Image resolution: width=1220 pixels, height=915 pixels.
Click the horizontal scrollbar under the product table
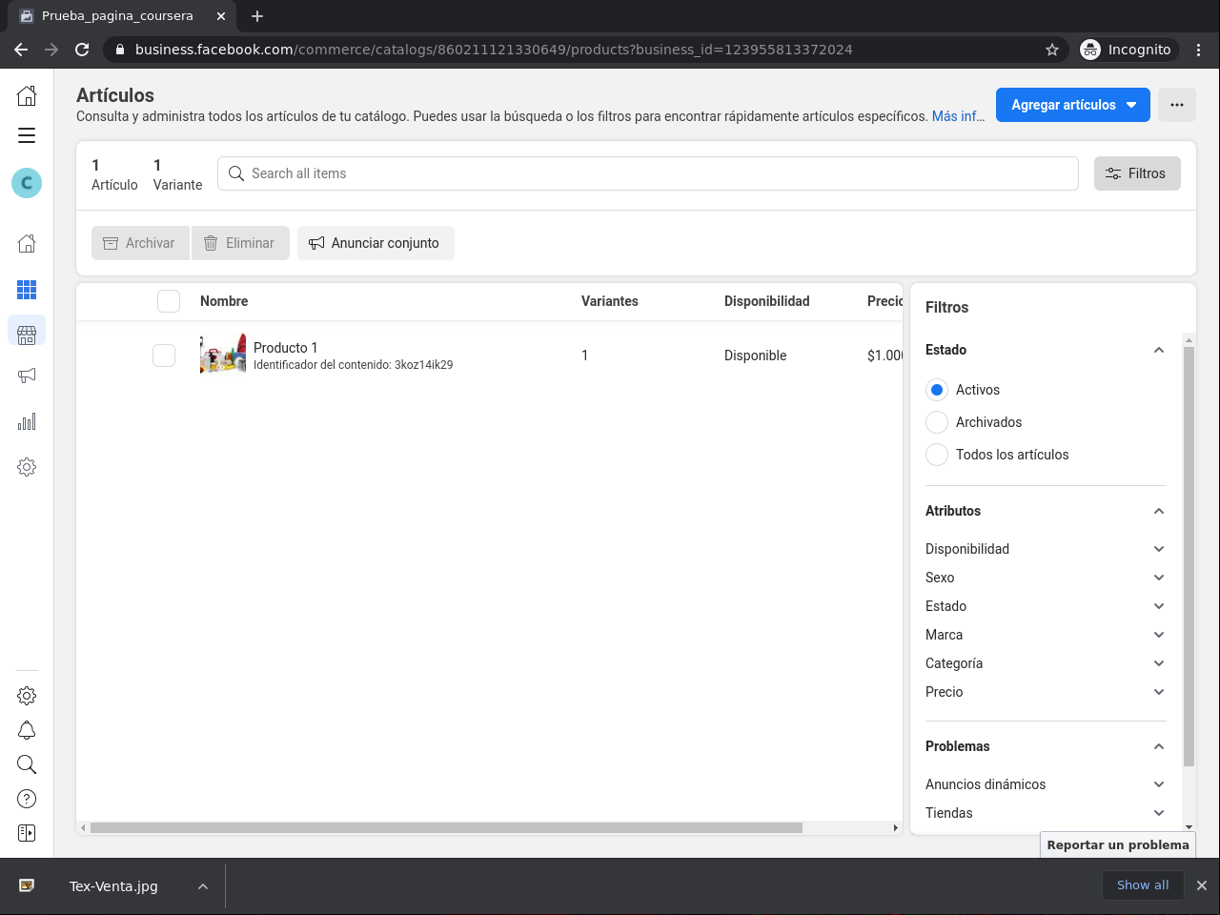tap(446, 827)
